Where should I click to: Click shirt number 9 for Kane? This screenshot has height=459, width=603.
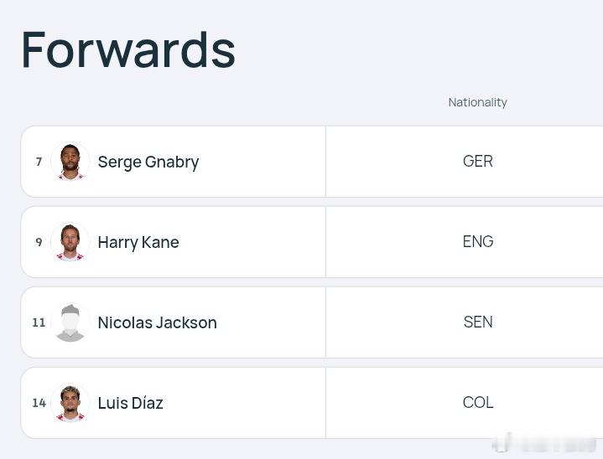[x=39, y=242]
